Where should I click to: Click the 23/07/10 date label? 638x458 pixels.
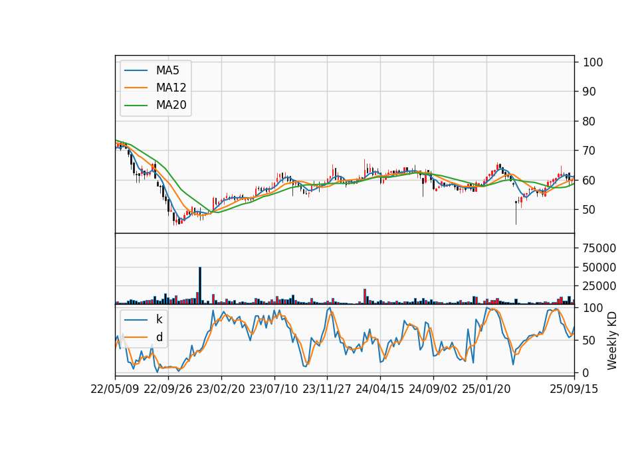click(x=274, y=389)
